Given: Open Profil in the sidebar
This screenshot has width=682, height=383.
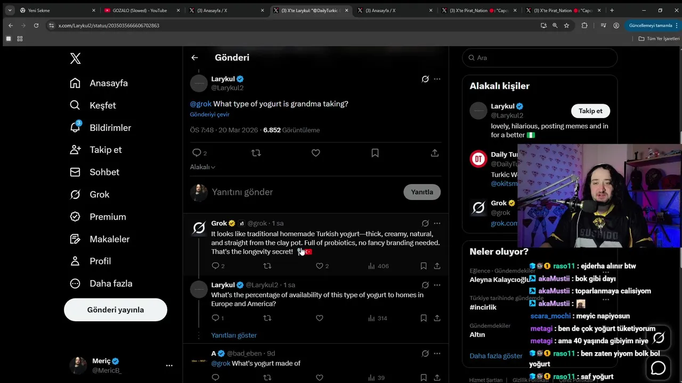Looking at the screenshot, I should (91, 261).
